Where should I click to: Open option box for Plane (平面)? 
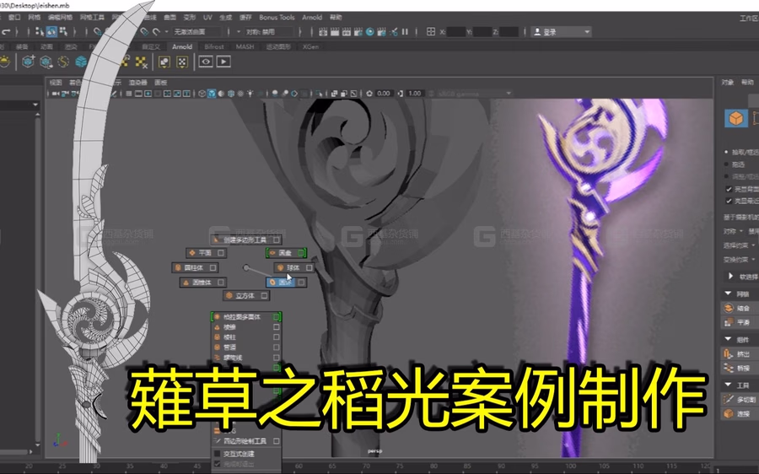(x=221, y=253)
